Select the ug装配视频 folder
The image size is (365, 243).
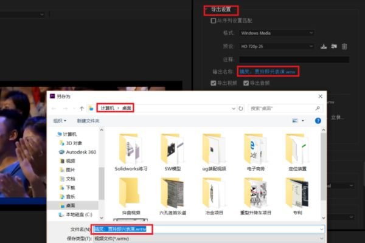pyautogui.click(x=214, y=152)
